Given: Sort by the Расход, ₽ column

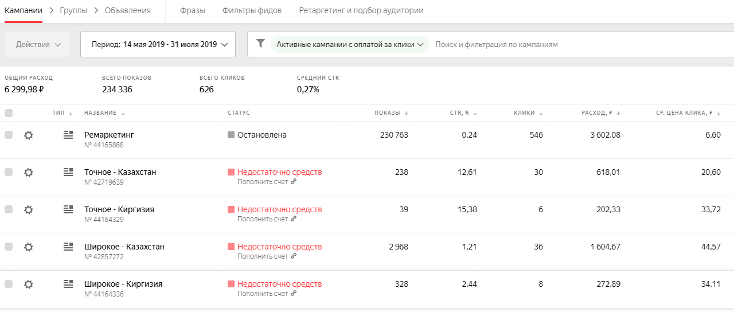Looking at the screenshot, I should [601, 113].
